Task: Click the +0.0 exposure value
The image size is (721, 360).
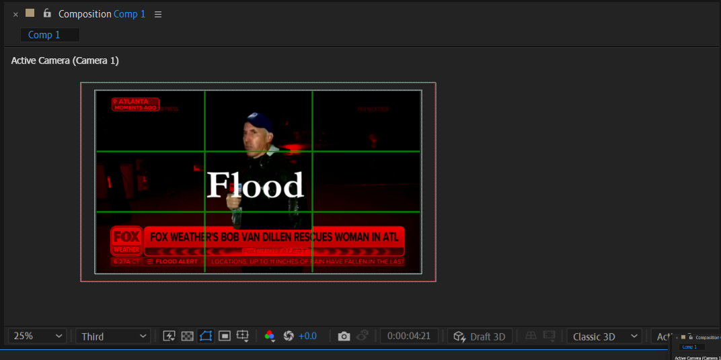Action: pos(307,336)
